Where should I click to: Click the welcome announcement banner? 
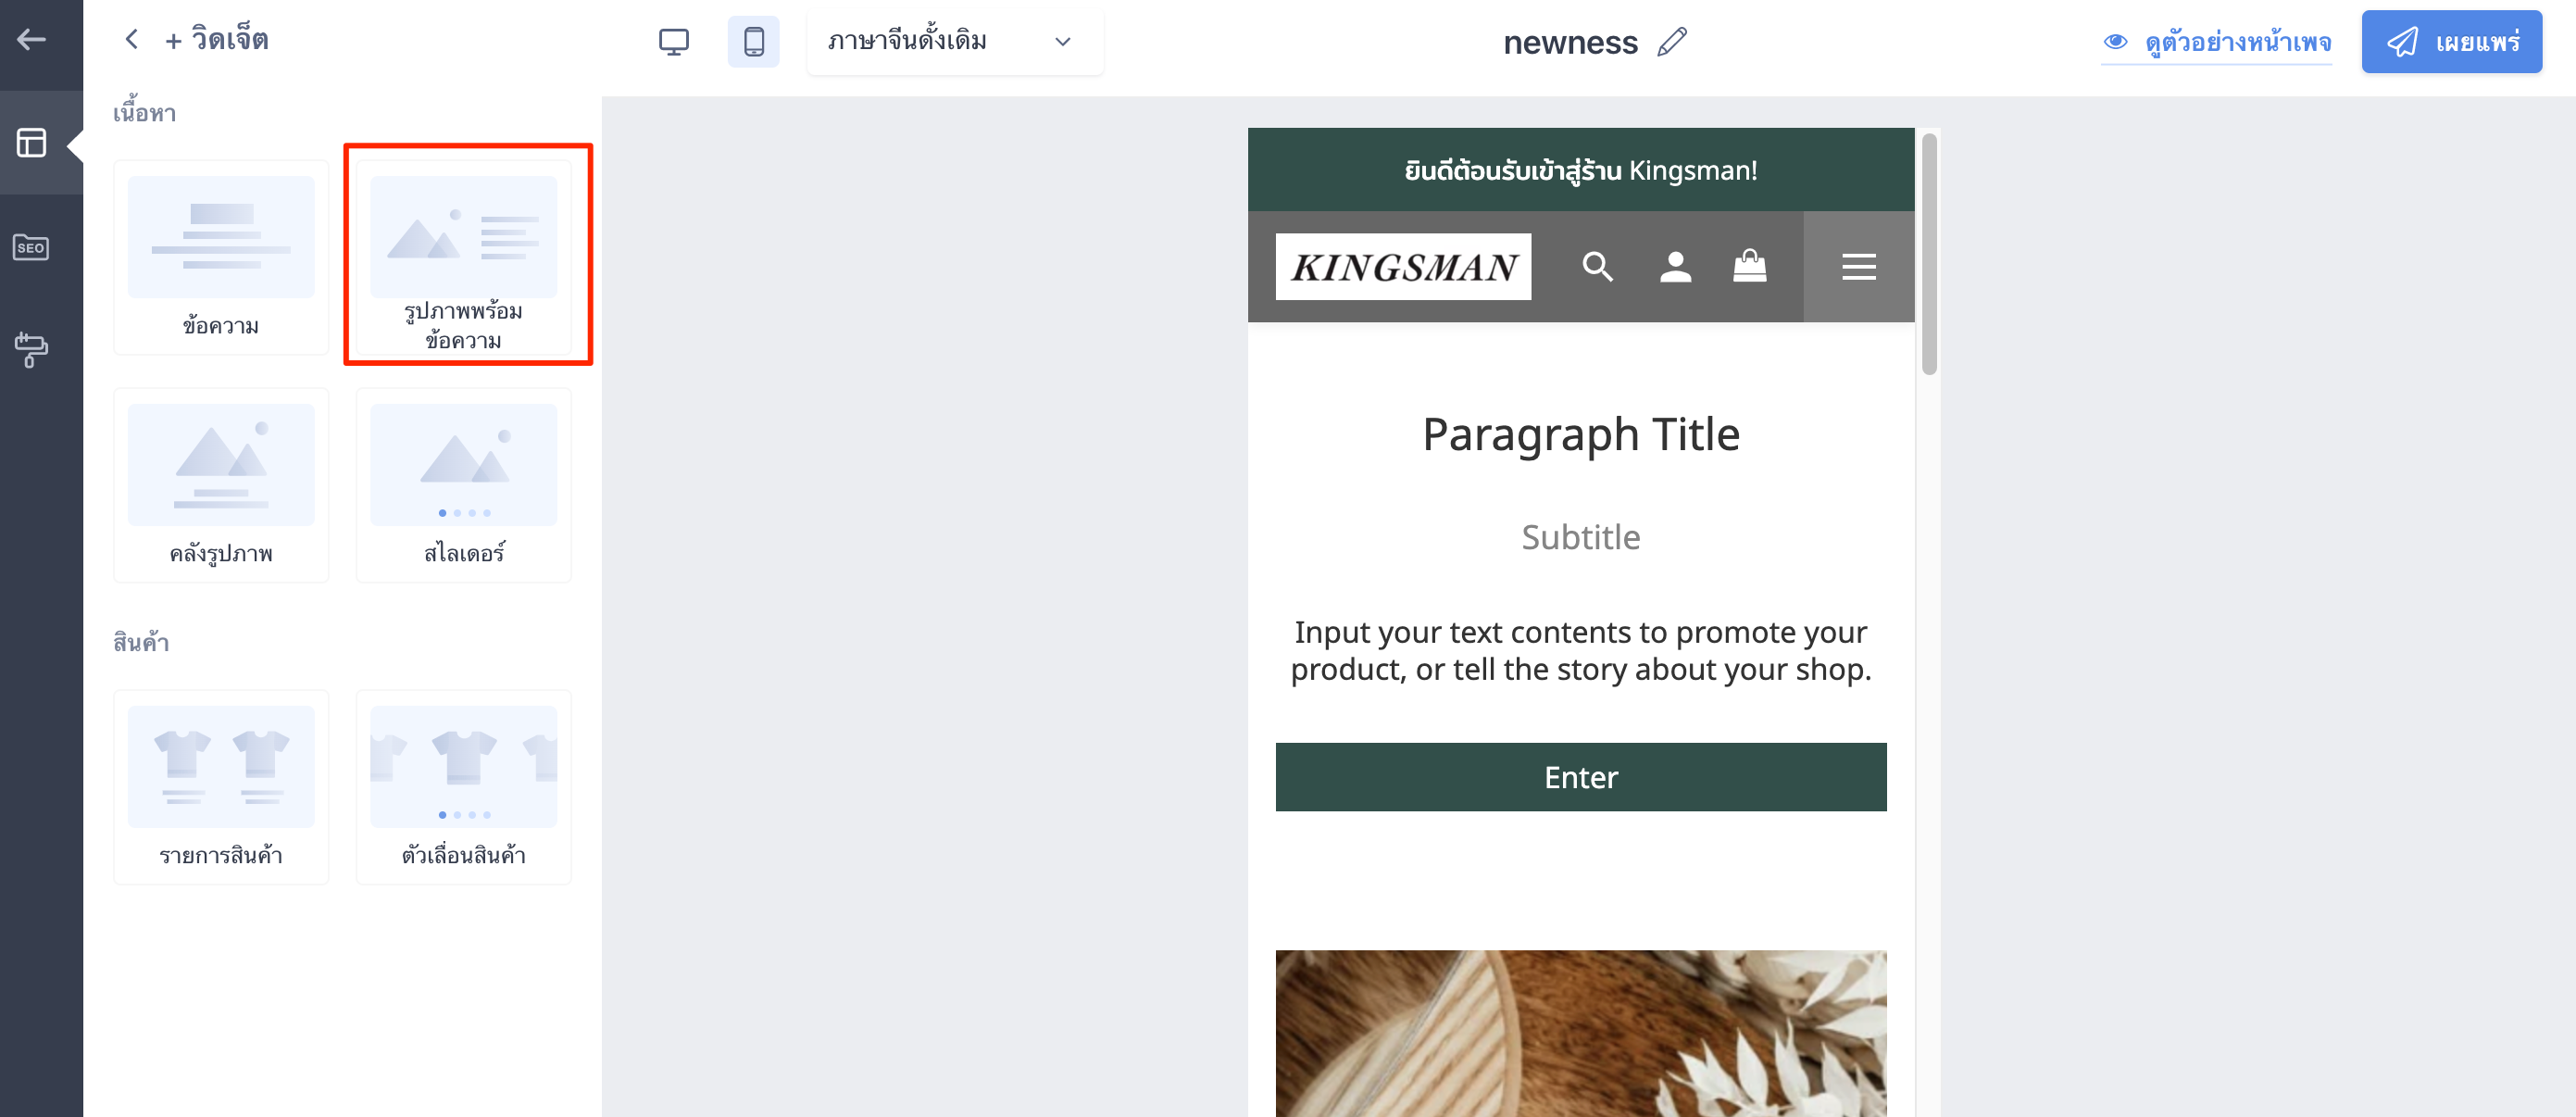coord(1581,170)
